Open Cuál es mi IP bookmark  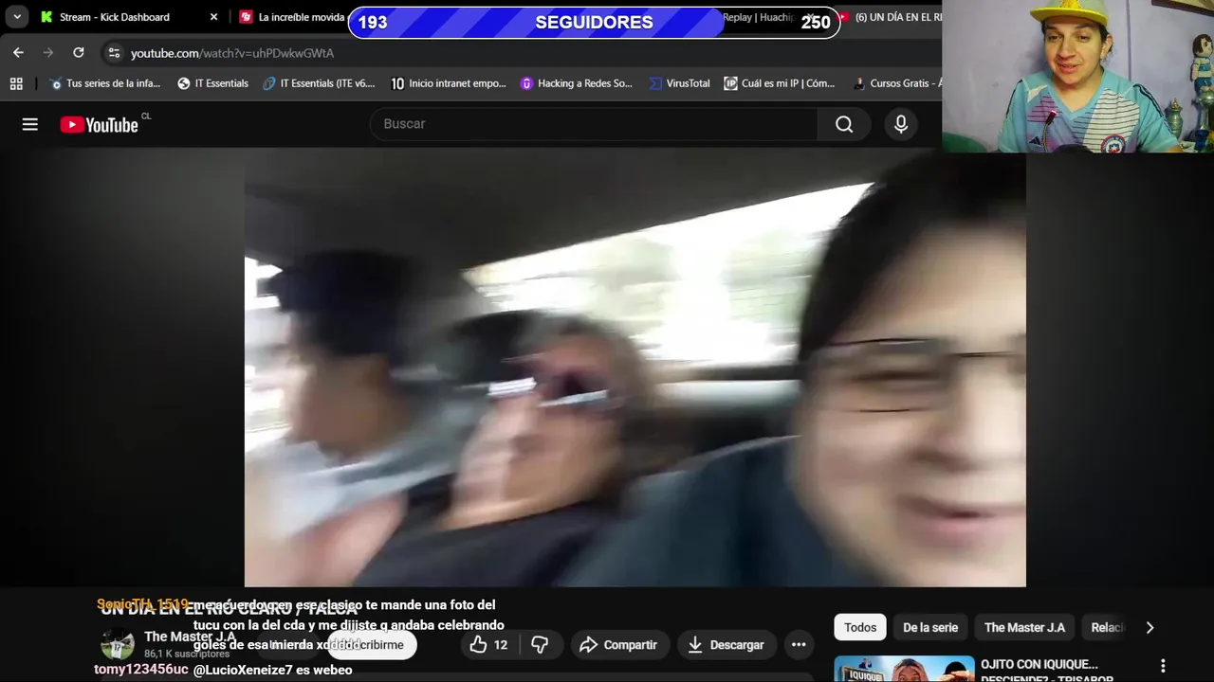pos(780,83)
